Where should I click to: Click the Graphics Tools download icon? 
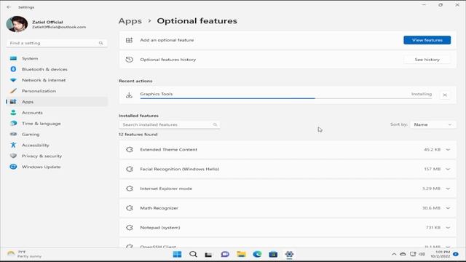click(x=129, y=95)
